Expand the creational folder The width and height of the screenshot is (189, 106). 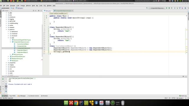click(9, 34)
